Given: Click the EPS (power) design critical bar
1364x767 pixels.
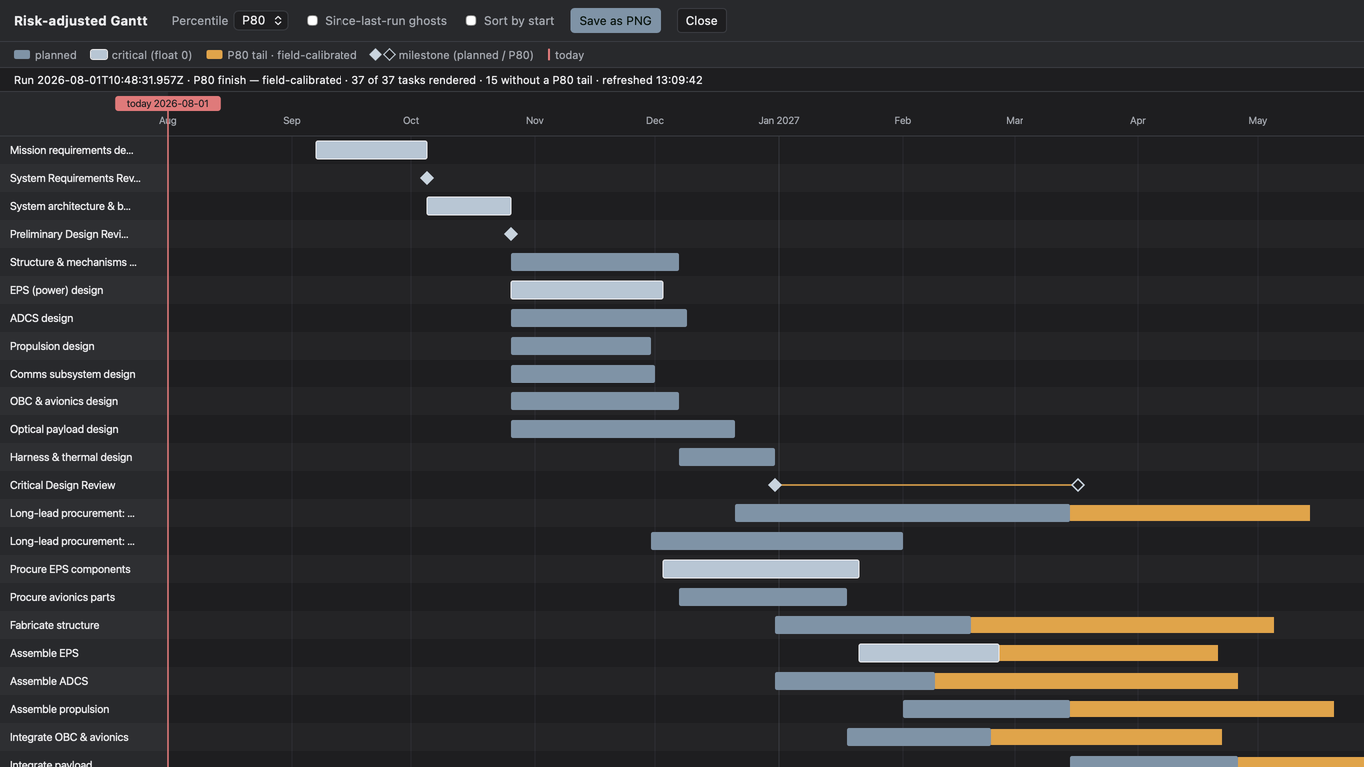Looking at the screenshot, I should 587,290.
